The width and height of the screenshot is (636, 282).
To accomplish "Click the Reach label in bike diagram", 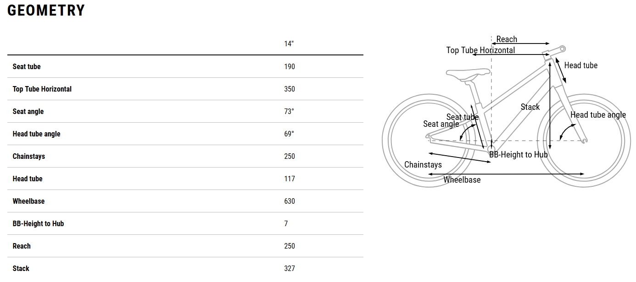I will coord(507,39).
